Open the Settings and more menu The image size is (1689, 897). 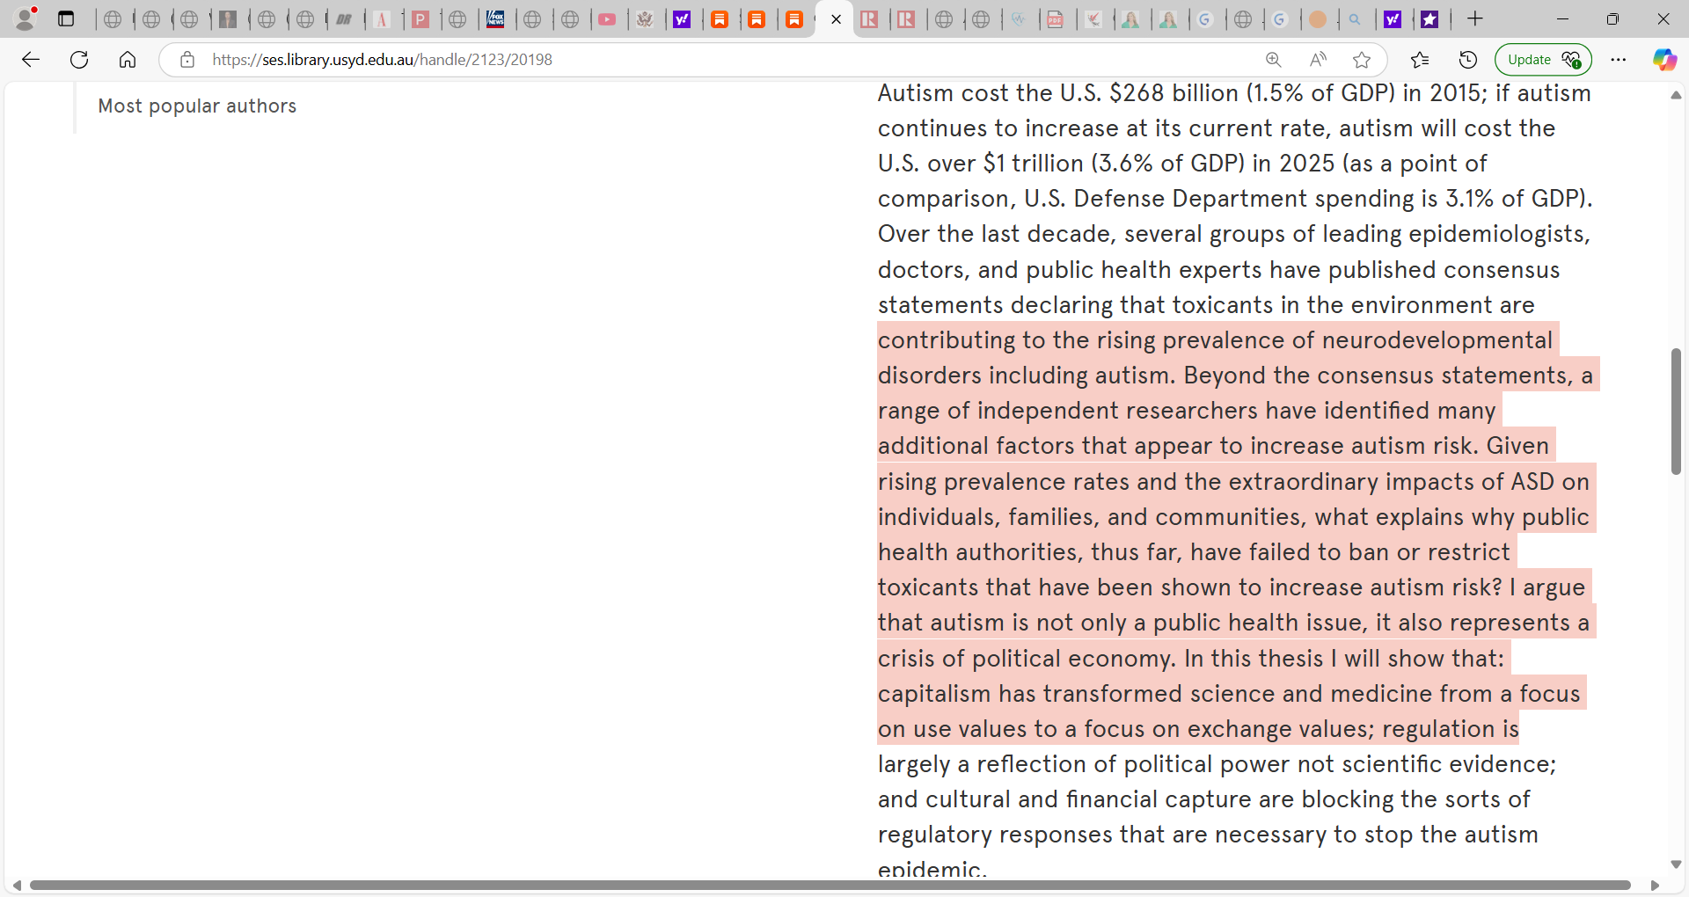(x=1619, y=60)
